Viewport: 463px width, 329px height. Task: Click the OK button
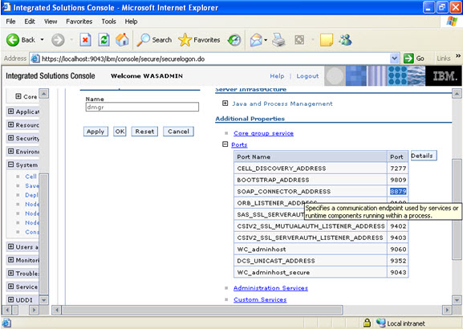pos(120,132)
